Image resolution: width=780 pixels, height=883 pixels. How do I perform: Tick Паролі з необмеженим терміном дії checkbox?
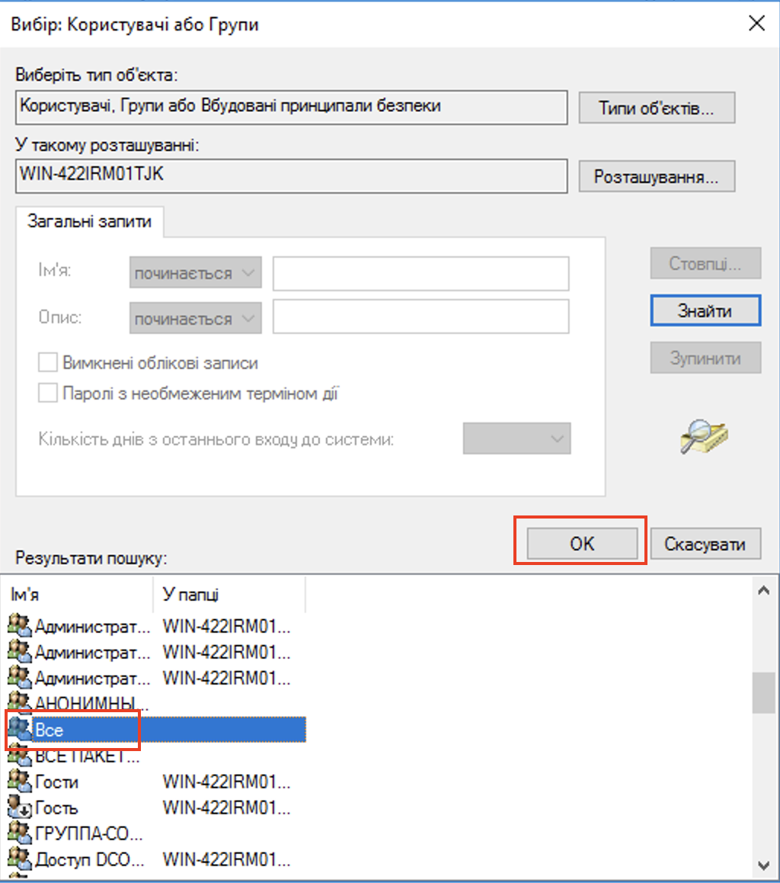(x=48, y=393)
